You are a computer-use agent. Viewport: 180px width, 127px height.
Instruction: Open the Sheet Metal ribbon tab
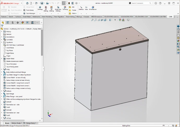(27, 17)
